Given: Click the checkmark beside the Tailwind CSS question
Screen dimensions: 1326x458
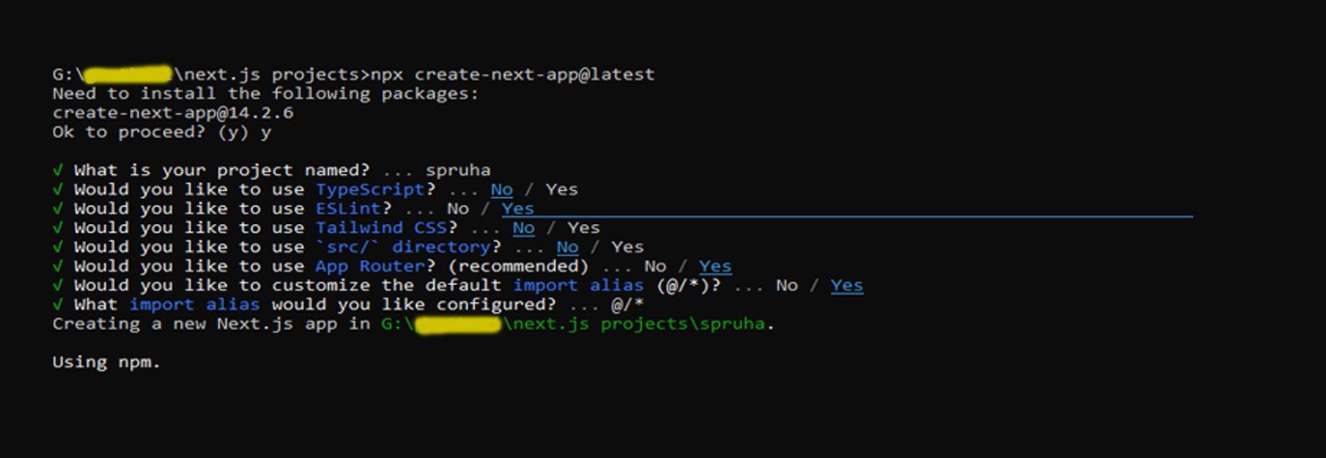Looking at the screenshot, I should pos(58,229).
